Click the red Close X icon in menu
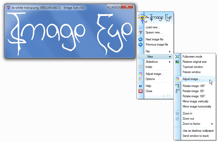218x142 pixels. (x=141, y=91)
